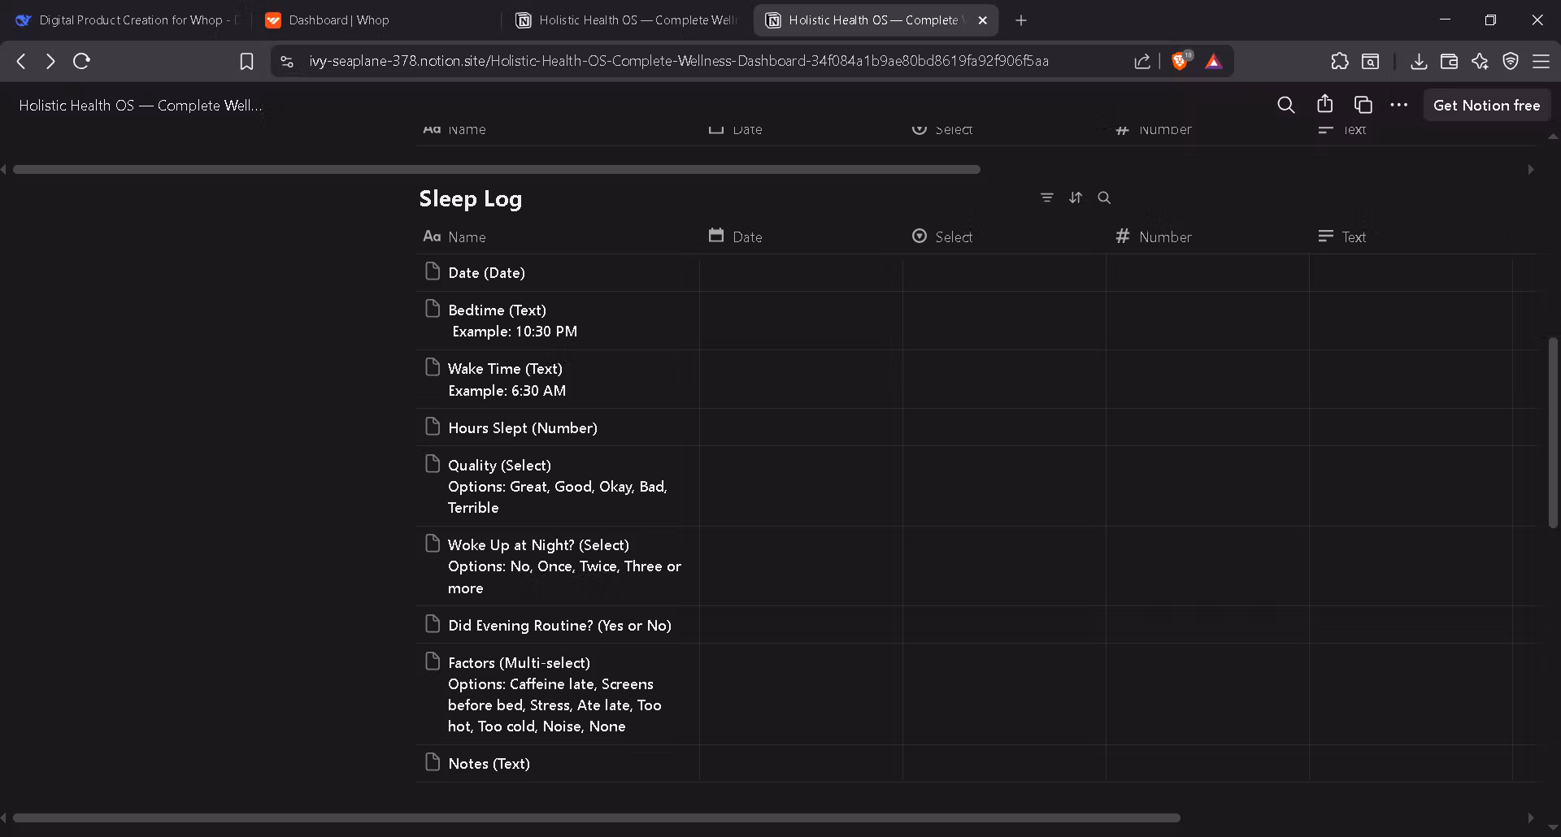Click the Date cell of Date (Date) row
Viewport: 1561px width, 837px height.
pos(801,273)
